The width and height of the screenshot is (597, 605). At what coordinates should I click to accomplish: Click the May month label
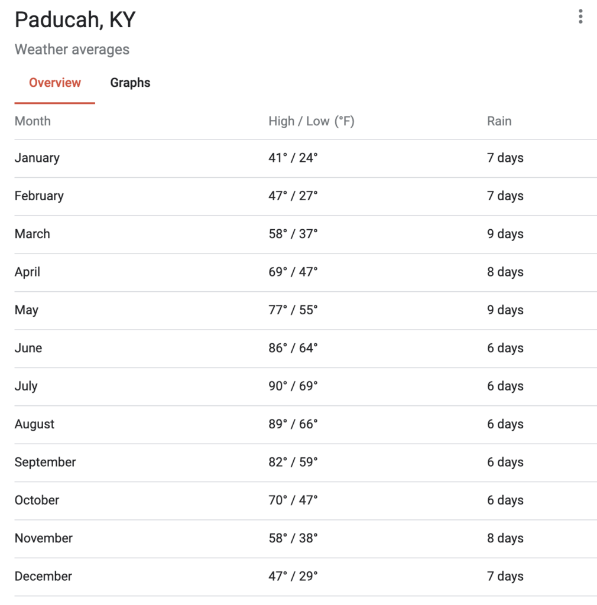tap(26, 310)
